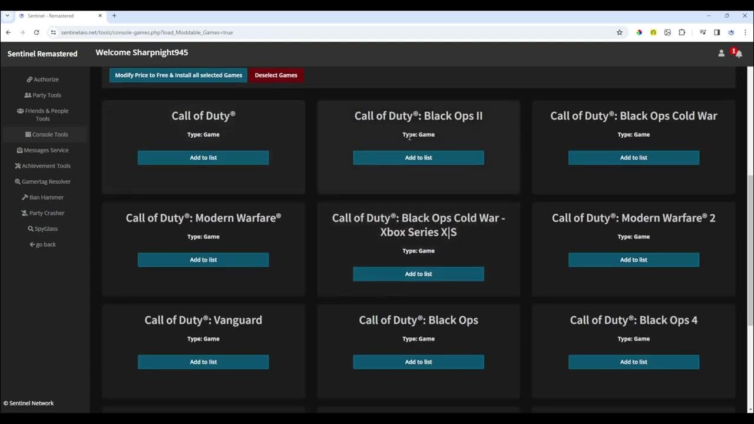Click the go back link
The height and width of the screenshot is (424, 754).
click(x=42, y=244)
